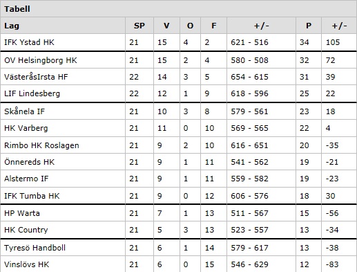Select Alstermo IF in the standings
This screenshot has width=357, height=272.
pos(26,179)
